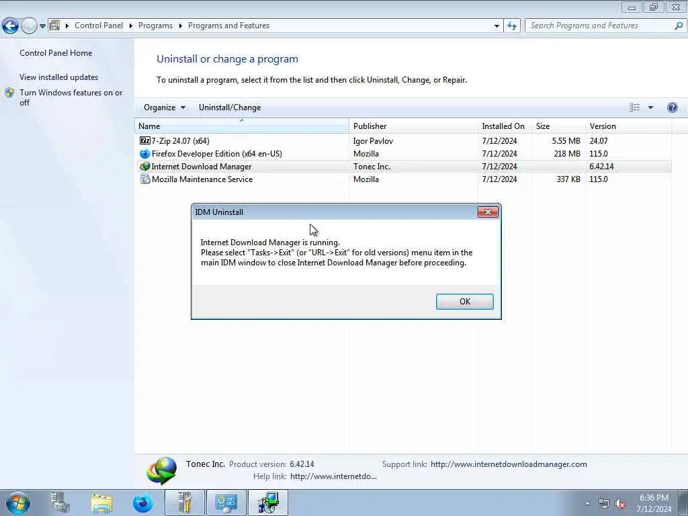
Task: Expand the root breadcrumb arrow
Action: tap(67, 26)
